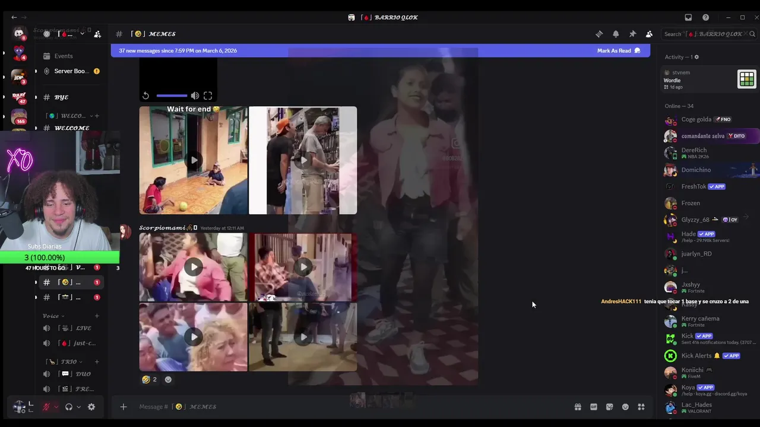Open the WELCOME text channel

(x=68, y=128)
